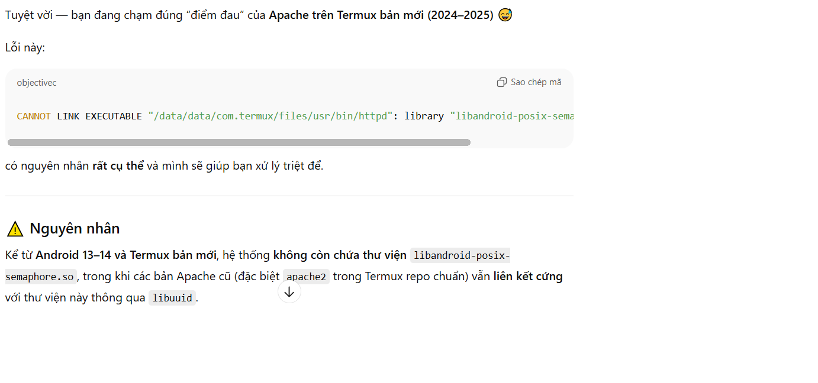Click the inline code libuuid
The height and width of the screenshot is (383, 818).
pyautogui.click(x=172, y=298)
